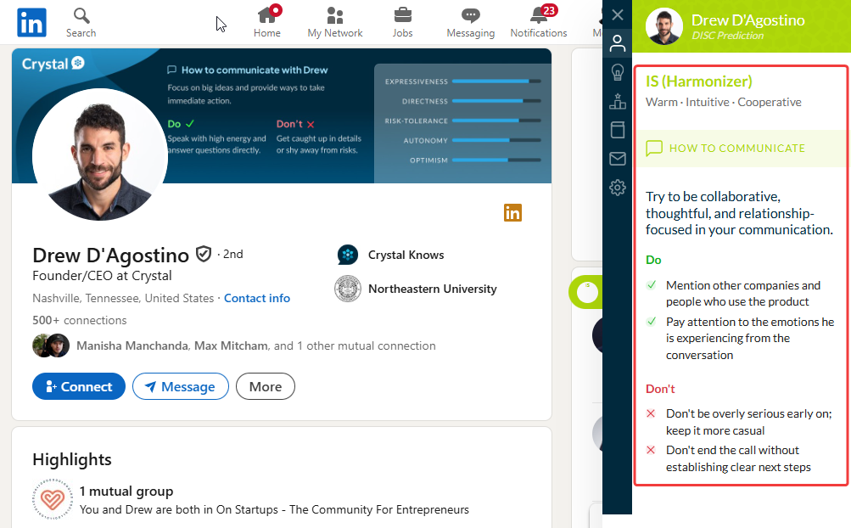
Task: Click the Expressiveness trait bar
Action: 496,81
